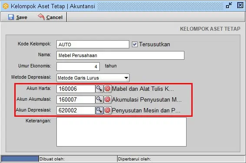Click the Akun Harta field 160006

(x=76, y=89)
